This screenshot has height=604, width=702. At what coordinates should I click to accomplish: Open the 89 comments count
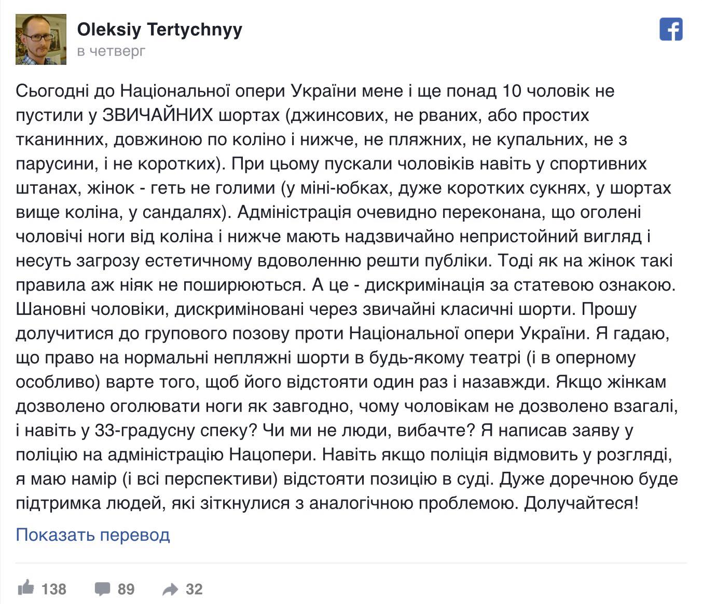pos(126,589)
